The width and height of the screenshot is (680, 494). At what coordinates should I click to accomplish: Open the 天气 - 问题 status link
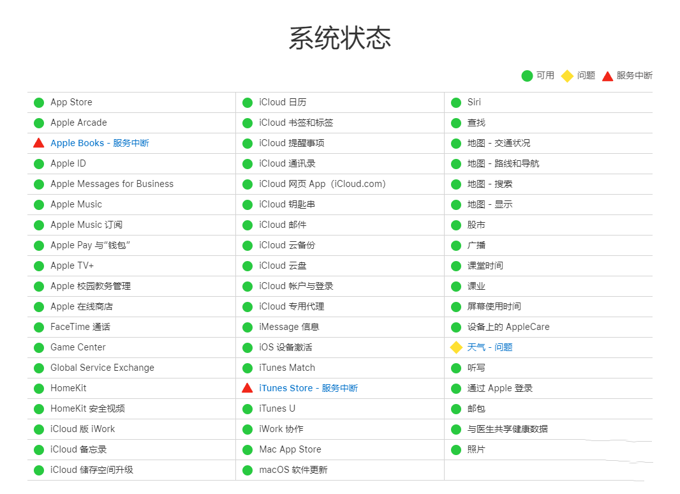[x=490, y=347]
